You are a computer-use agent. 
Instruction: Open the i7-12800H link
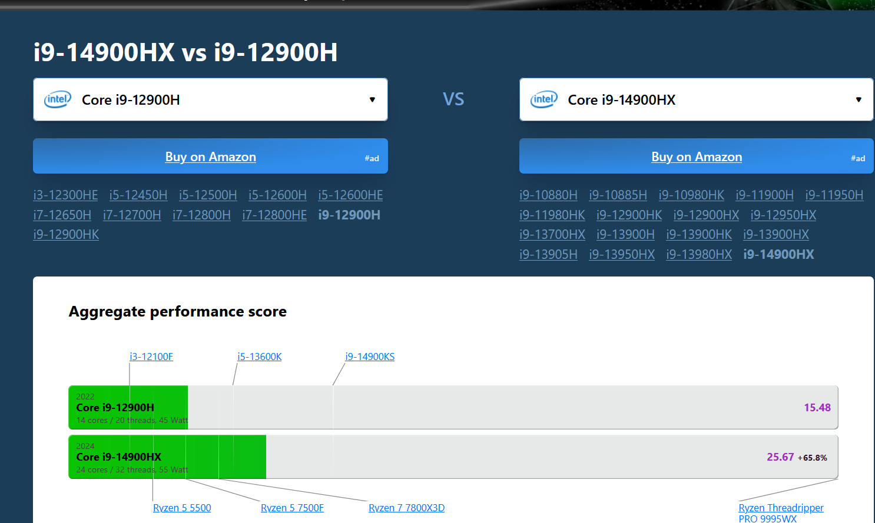tap(201, 215)
